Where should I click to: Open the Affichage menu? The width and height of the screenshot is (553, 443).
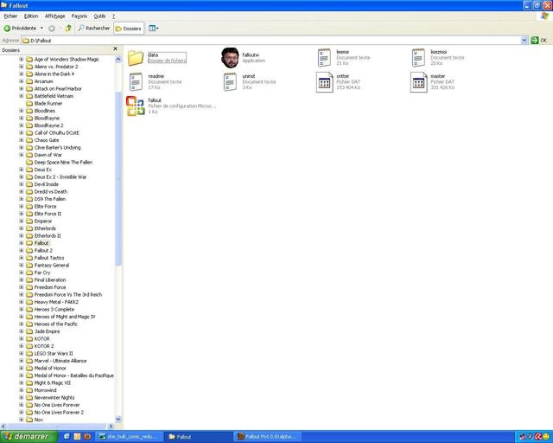tap(54, 16)
